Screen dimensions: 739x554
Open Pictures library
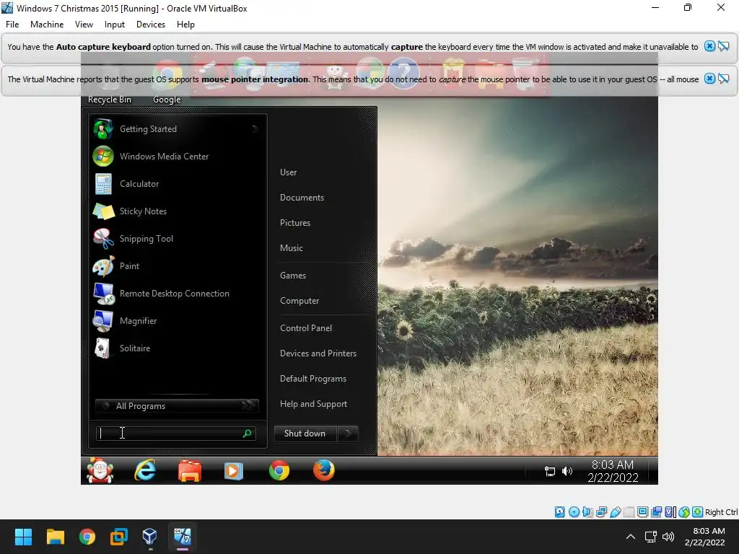point(295,223)
